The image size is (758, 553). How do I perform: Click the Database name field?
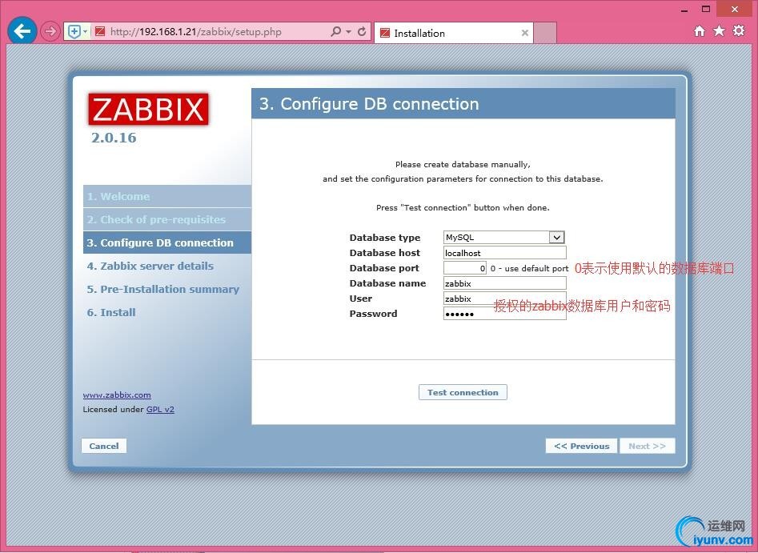coord(505,283)
